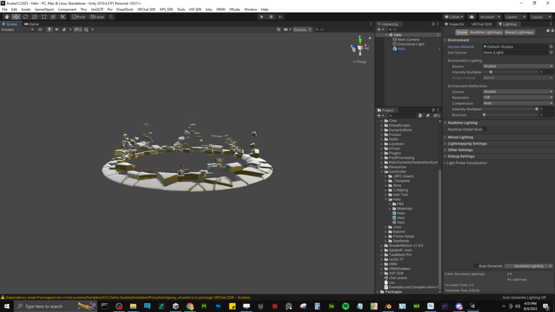
Task: Open Lighting help icon
Action: pyautogui.click(x=548, y=31)
